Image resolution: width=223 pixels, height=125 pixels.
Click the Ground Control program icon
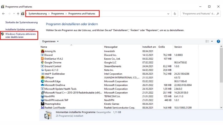(42, 66)
